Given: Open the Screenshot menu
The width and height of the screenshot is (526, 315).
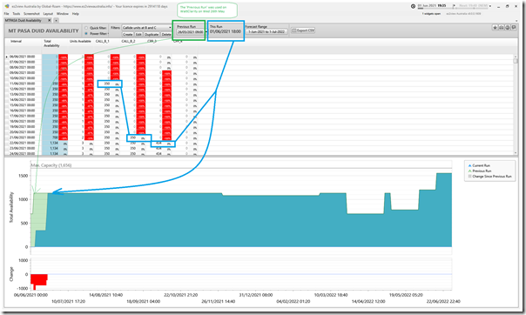Looking at the screenshot, I should pos(31,14).
